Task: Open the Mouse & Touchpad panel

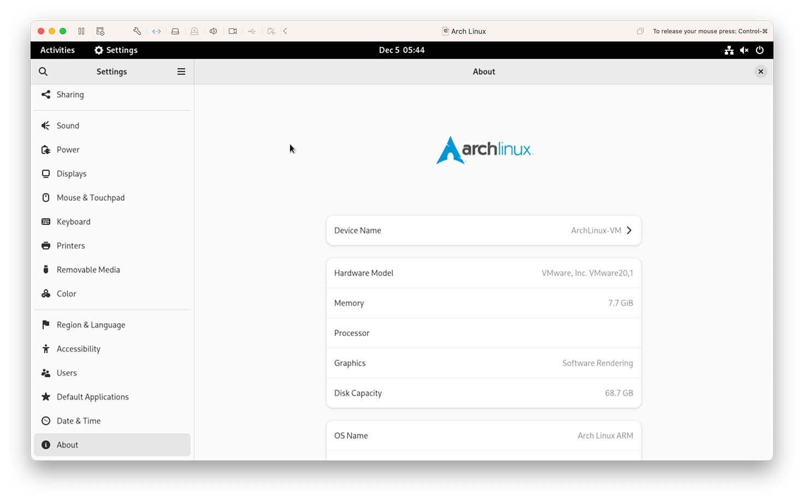Action: [112, 198]
